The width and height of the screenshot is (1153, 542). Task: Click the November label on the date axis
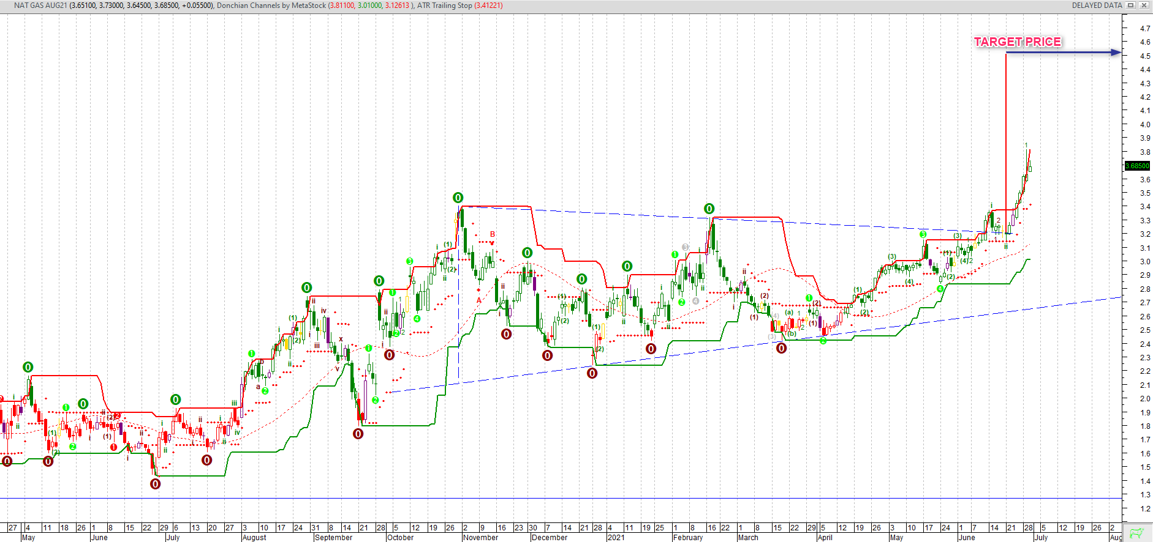[x=481, y=538]
